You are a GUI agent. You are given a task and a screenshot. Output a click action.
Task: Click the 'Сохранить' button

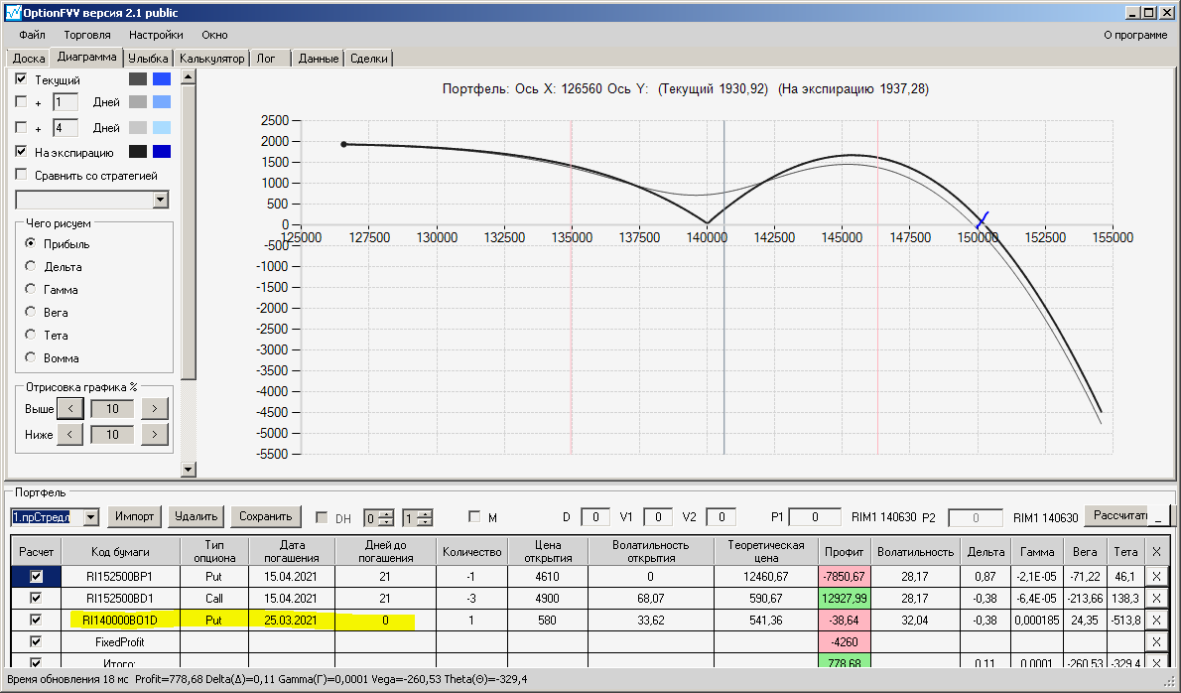coord(265,516)
